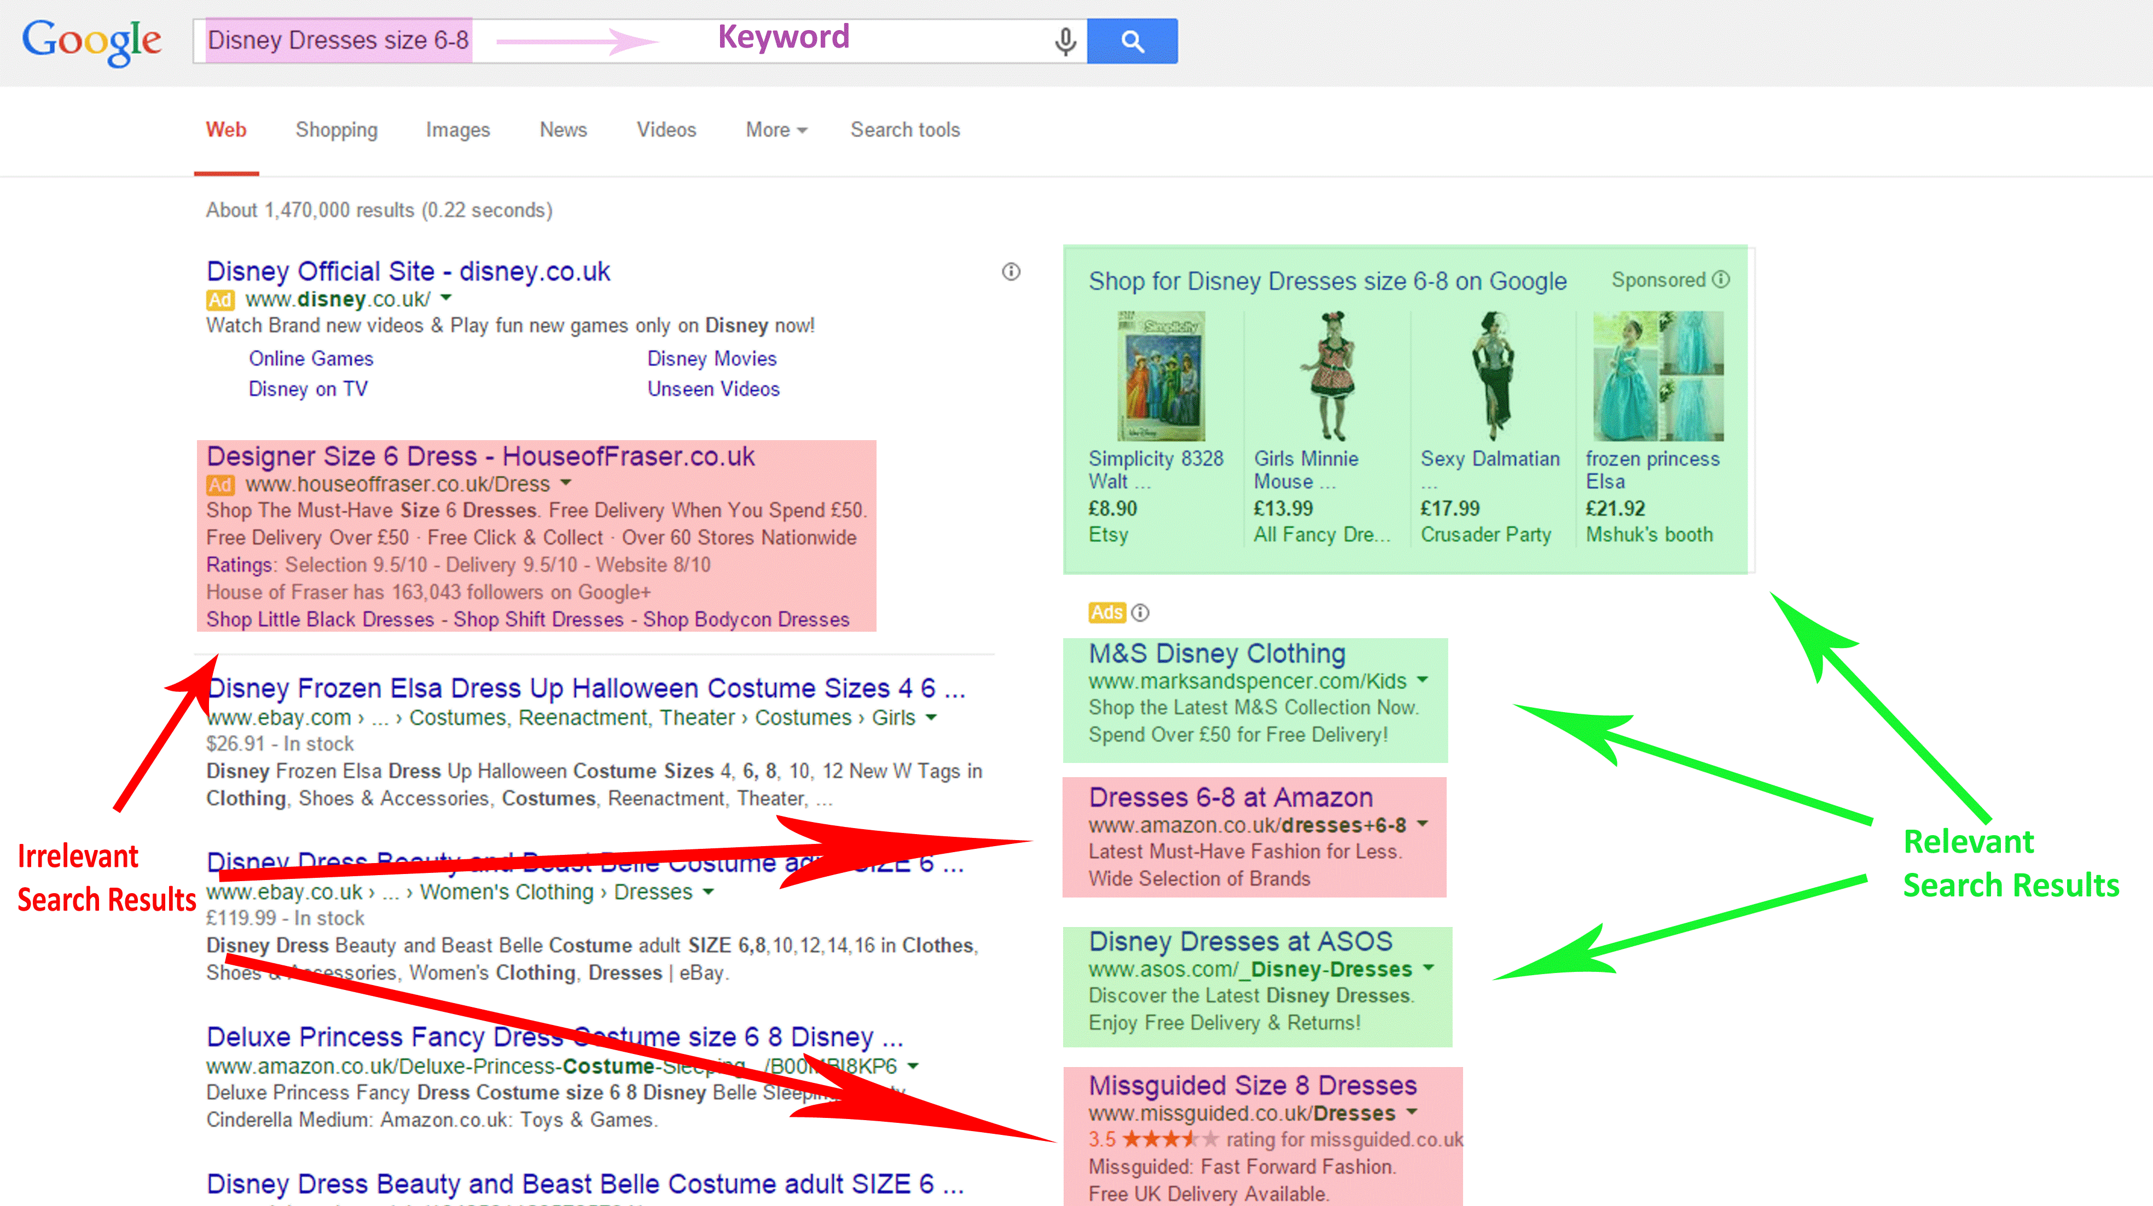Click Simplicity 8328 product thumbnail
This screenshot has width=2153, height=1206.
1161,376
